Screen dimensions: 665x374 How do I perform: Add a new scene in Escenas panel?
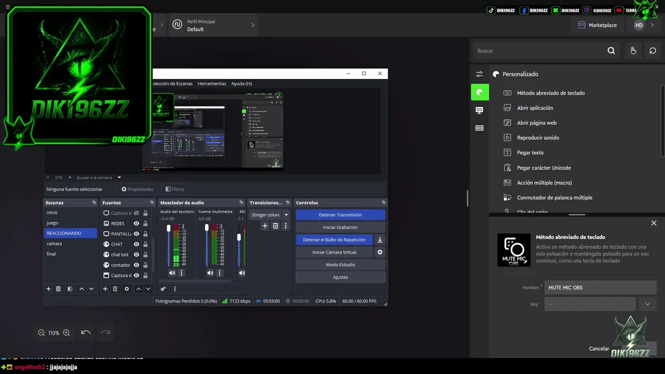point(48,289)
